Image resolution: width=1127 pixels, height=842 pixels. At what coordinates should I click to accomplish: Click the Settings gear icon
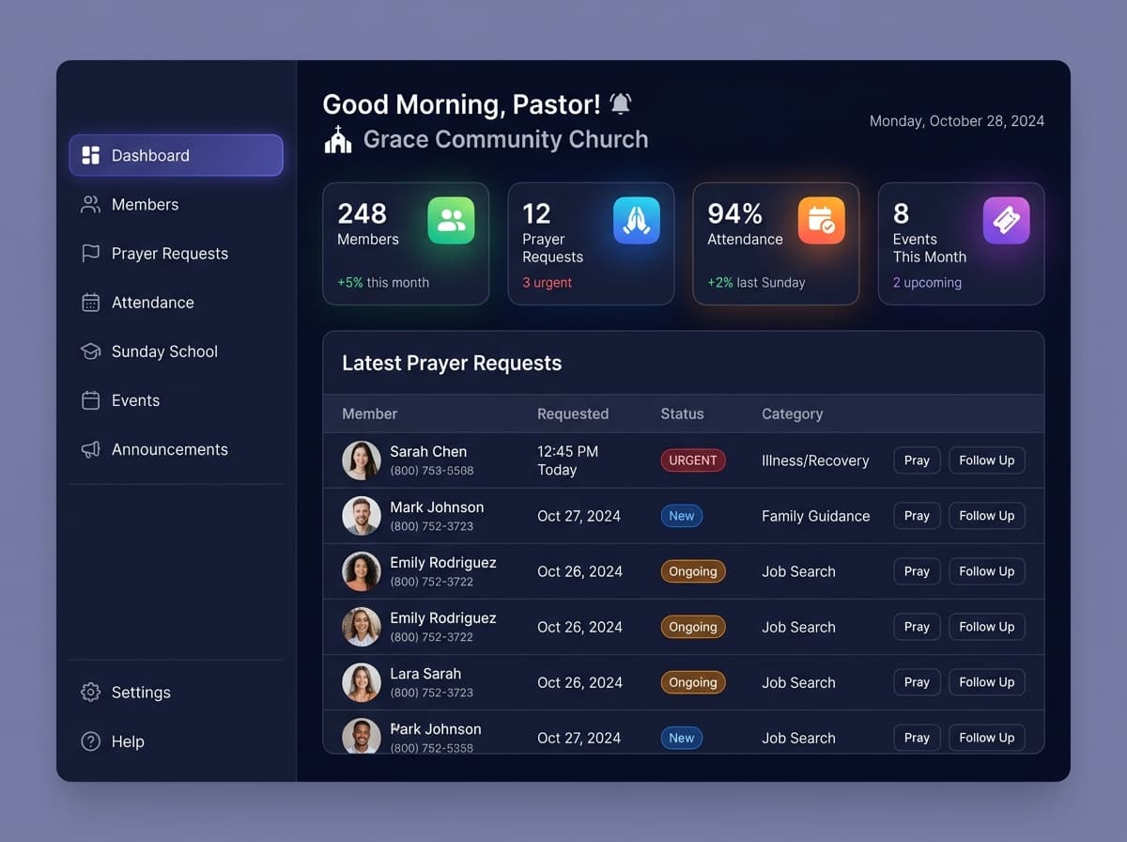[90, 692]
